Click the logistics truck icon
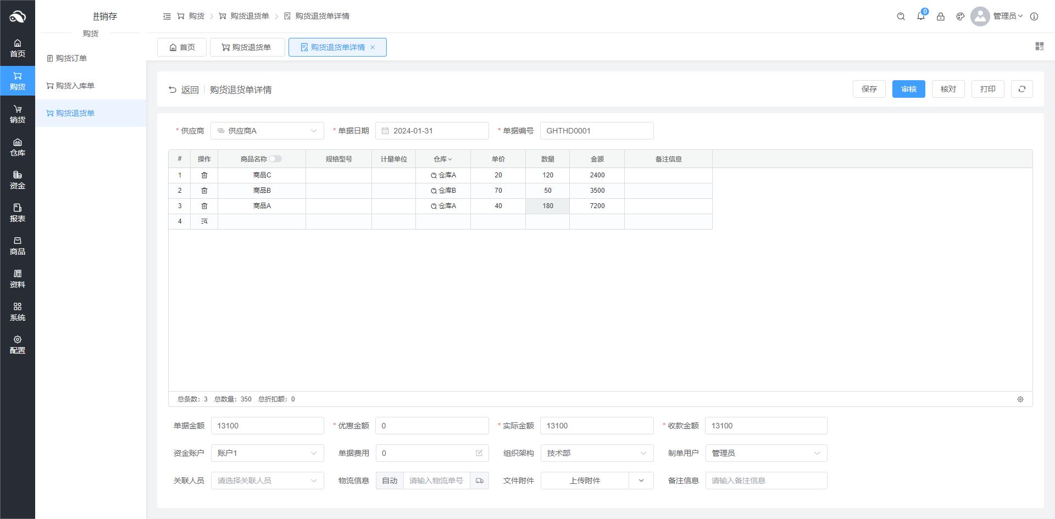The width and height of the screenshot is (1055, 519). [479, 481]
